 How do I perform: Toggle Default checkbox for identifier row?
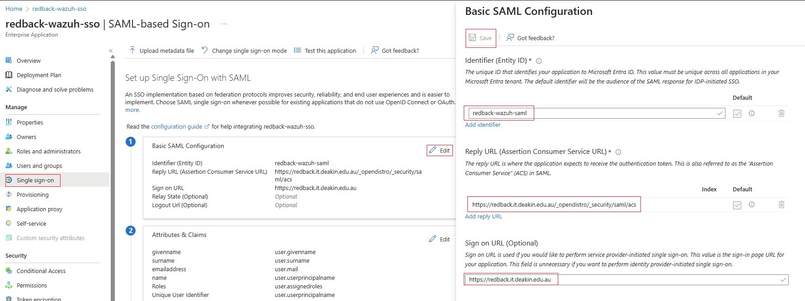point(737,114)
